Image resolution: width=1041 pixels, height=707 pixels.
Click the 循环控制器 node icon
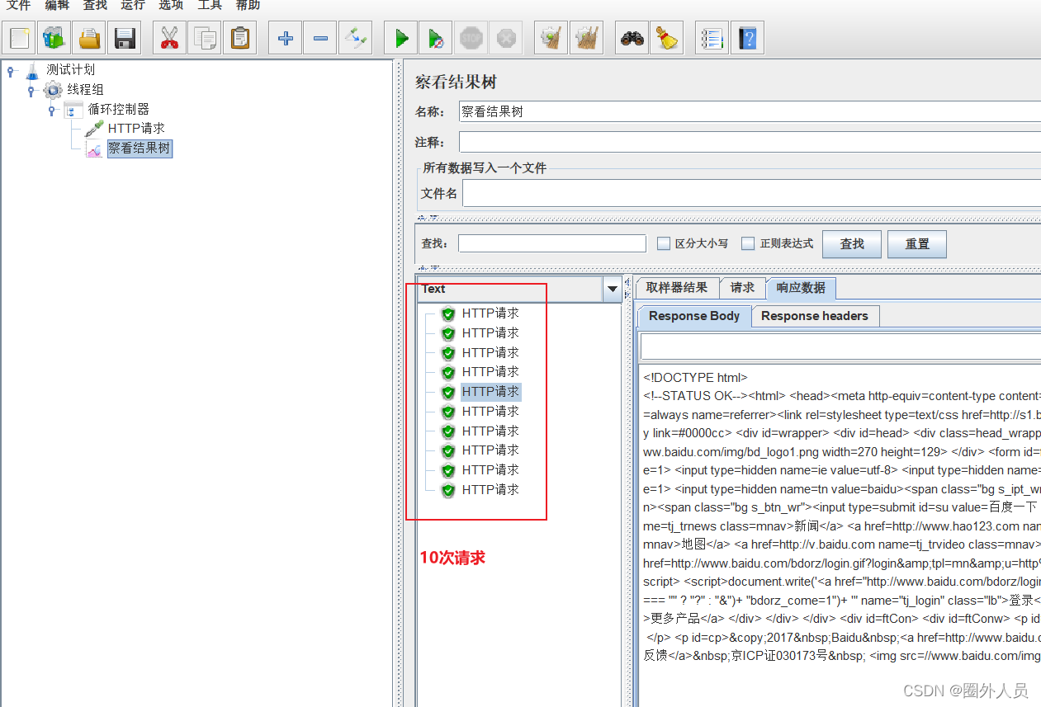[x=73, y=110]
